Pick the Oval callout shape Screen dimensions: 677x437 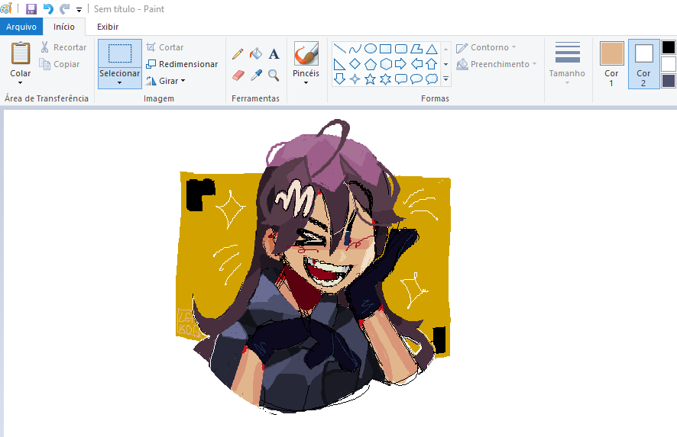pos(416,79)
